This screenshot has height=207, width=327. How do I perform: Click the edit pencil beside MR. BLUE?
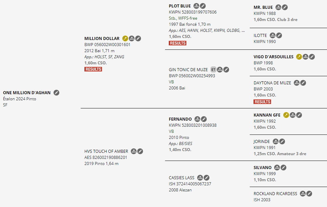coord(285,7)
